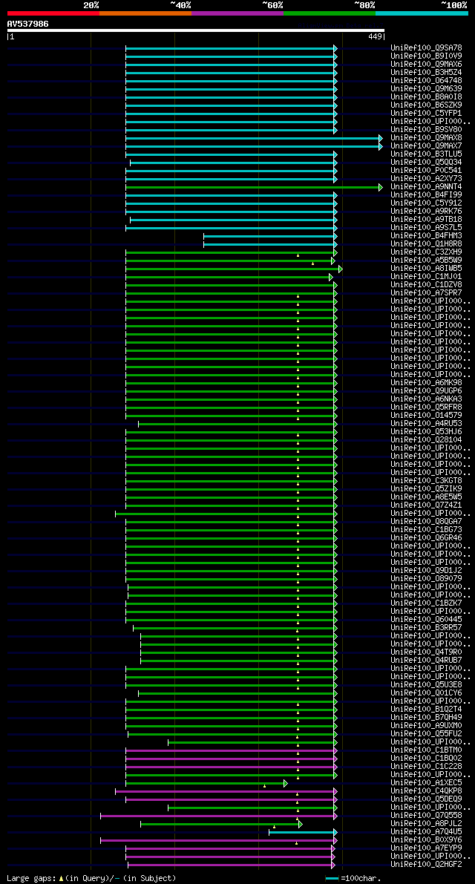Image resolution: width=475 pixels, height=884 pixels.
Task: Click the UniRef100_A5B5W9 label
Action: 426,261
